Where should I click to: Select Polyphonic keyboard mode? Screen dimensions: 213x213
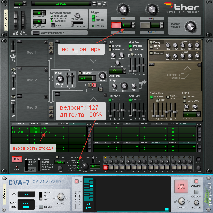(x=52, y=21)
